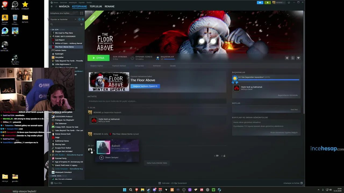Open the Oyunlar menu
The height and width of the screenshot is (193, 344).
[x=81, y=2]
